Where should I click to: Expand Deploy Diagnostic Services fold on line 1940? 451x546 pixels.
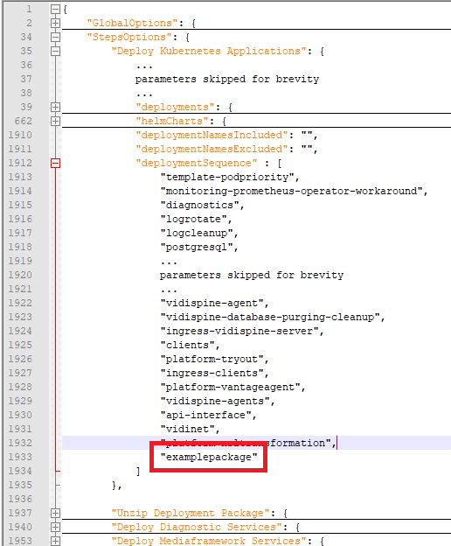[55, 527]
